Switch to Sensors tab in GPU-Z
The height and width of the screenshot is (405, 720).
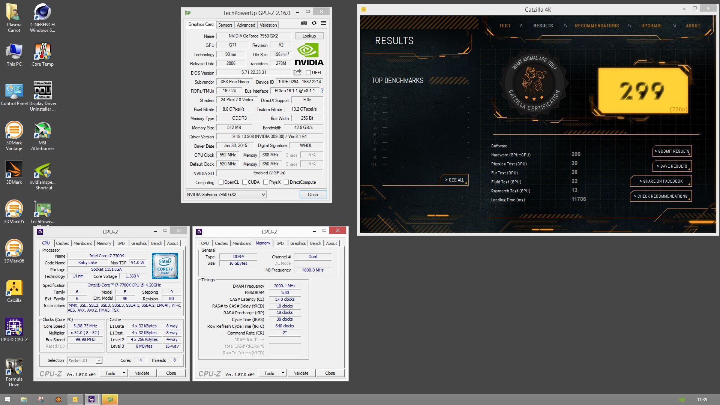225,25
